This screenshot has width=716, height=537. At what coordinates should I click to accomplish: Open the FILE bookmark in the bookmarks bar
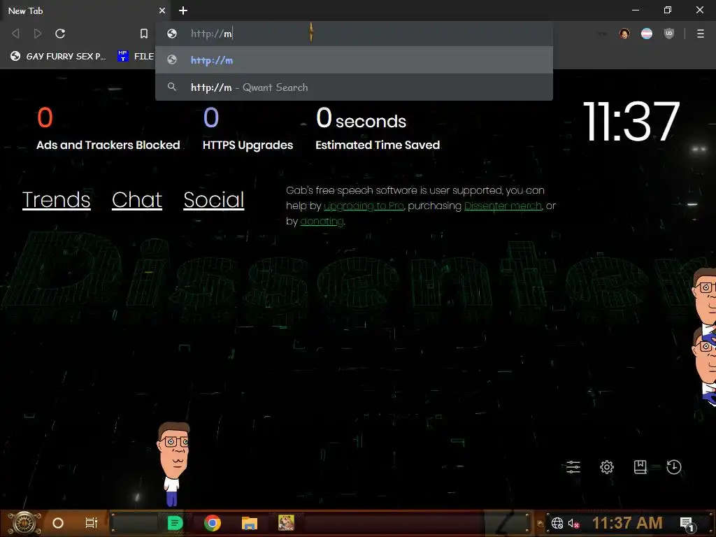136,56
